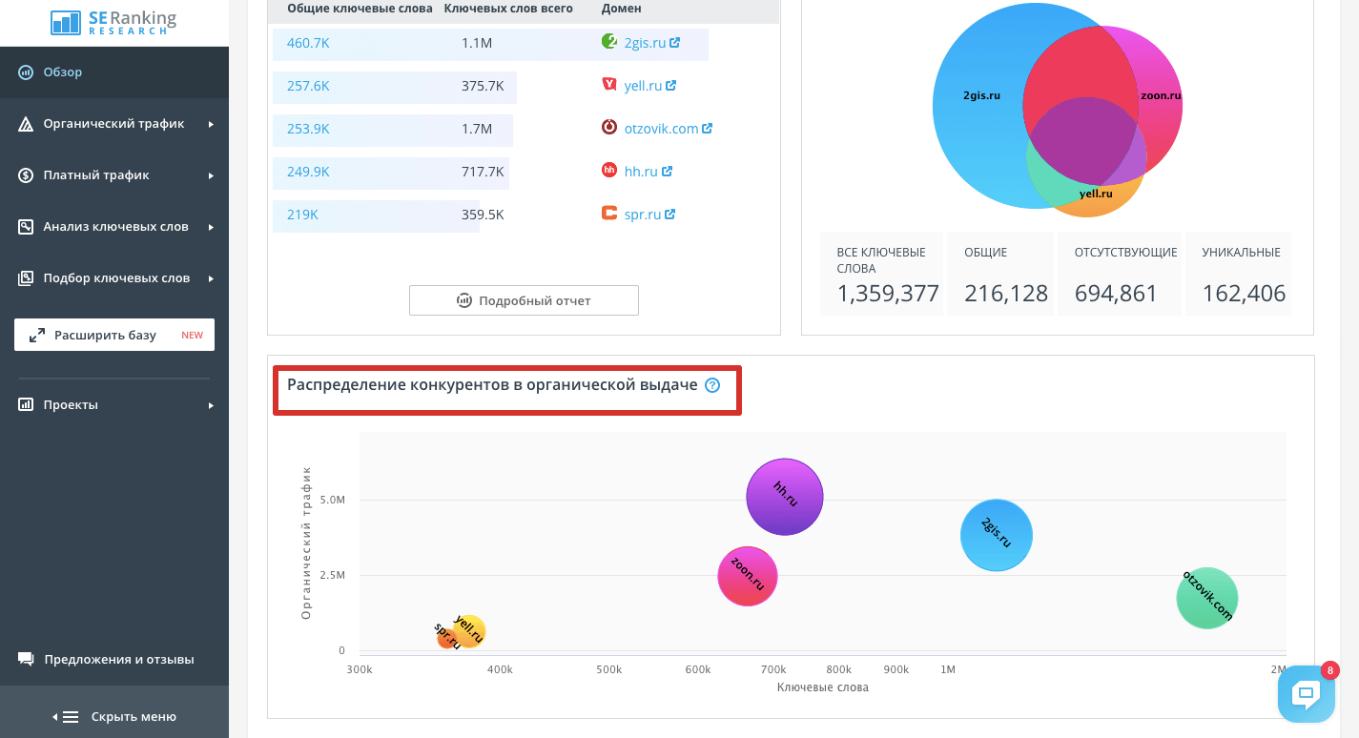Click help question icon beside Распределение конкурентов
This screenshot has height=738, width=1359.
[x=712, y=385]
